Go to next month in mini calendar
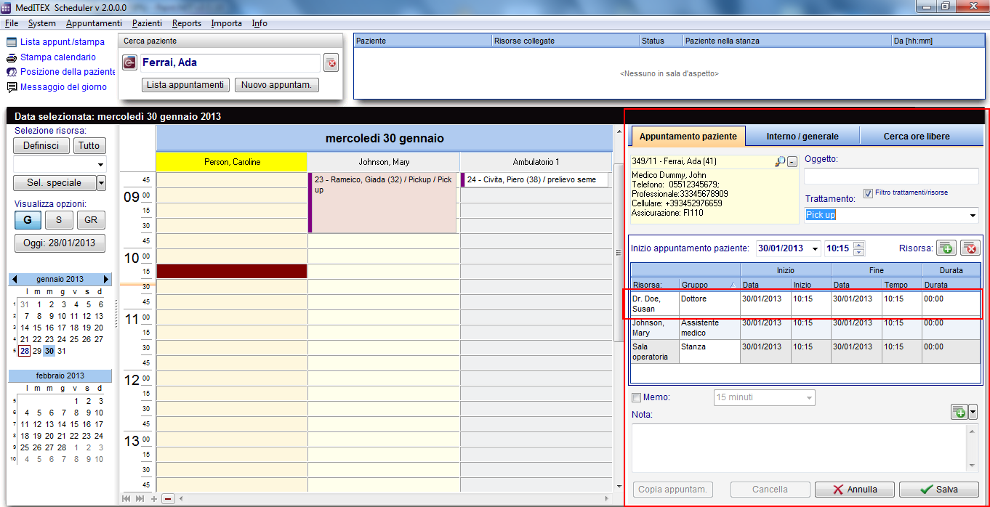The width and height of the screenshot is (990, 507). [x=106, y=279]
